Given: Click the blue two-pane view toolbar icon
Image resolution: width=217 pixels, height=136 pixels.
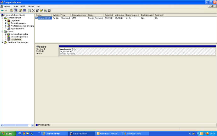Looking at the screenshot, I should coord(25,10).
